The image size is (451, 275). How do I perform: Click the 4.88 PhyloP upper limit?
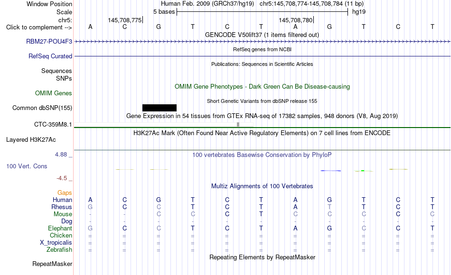61,155
